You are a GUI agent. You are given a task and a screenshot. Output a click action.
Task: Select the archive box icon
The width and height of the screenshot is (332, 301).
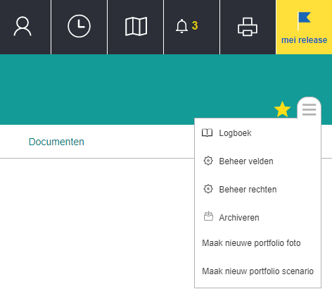208,216
